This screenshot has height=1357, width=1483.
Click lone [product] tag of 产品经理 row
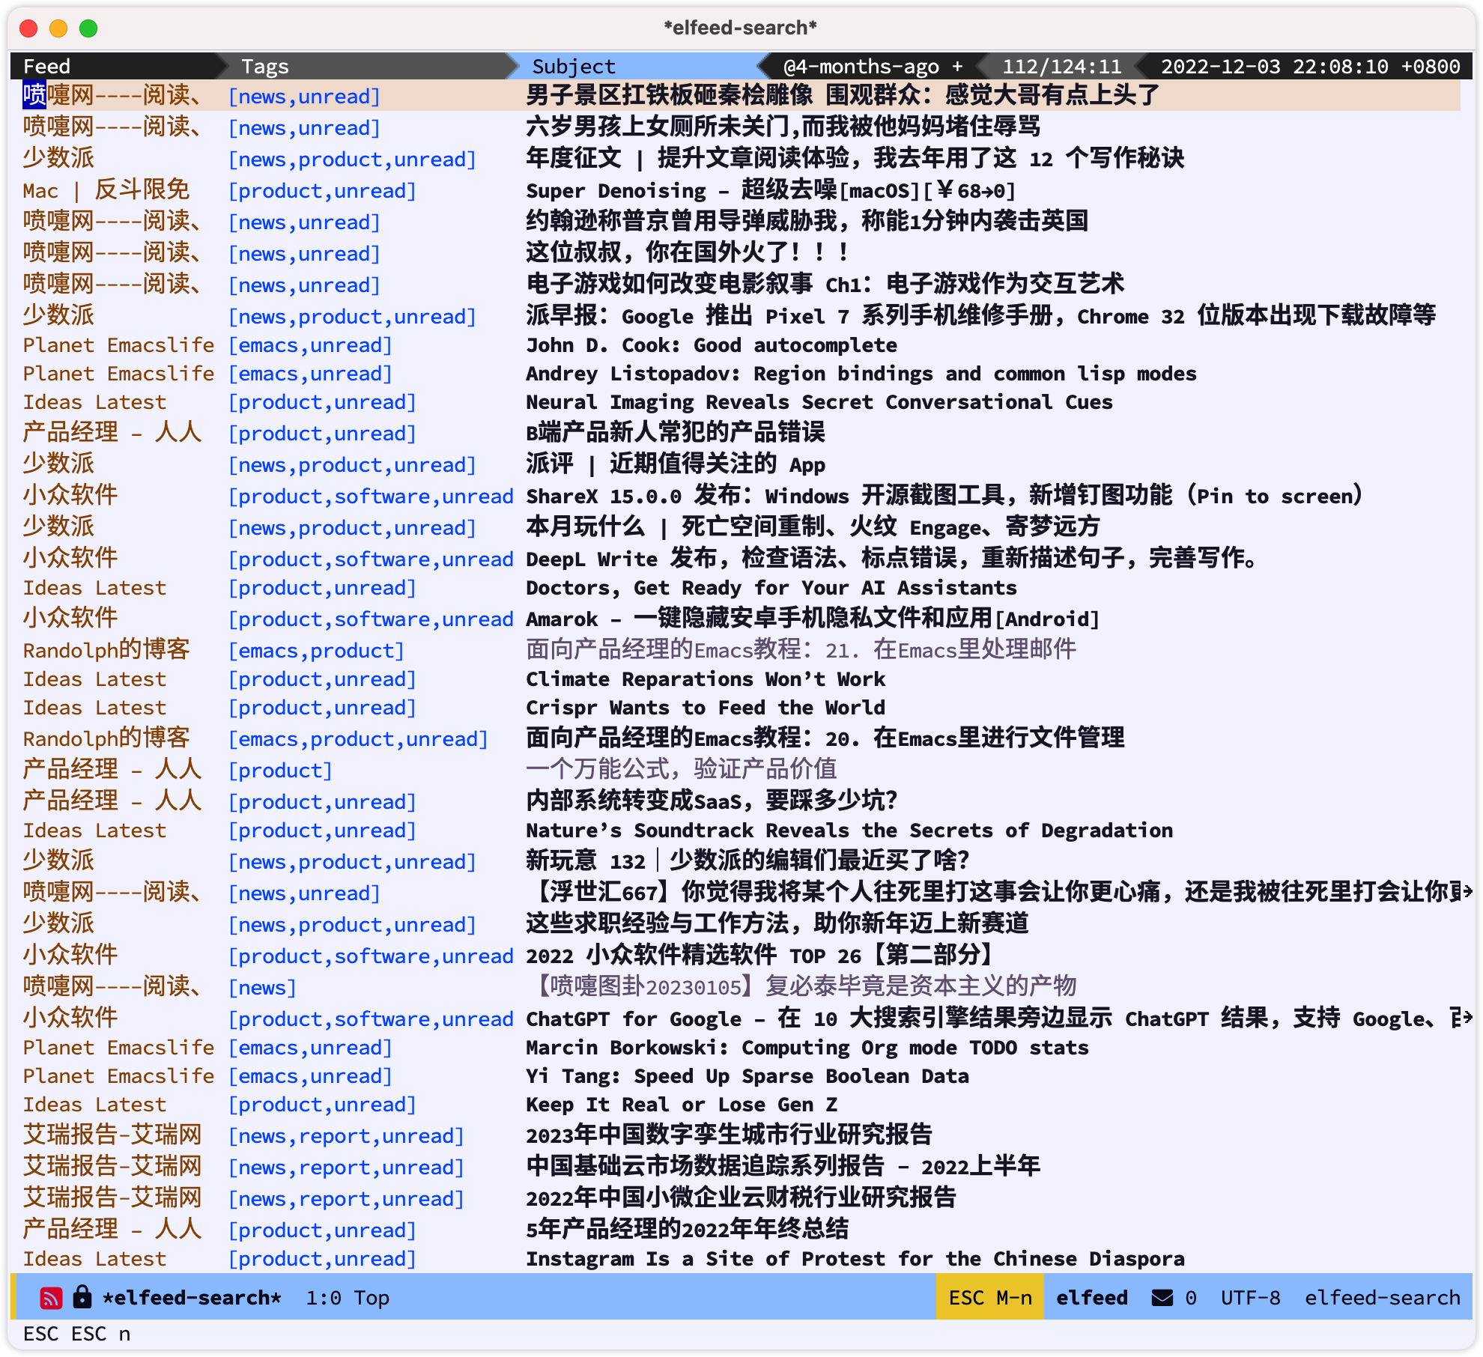coord(280,770)
